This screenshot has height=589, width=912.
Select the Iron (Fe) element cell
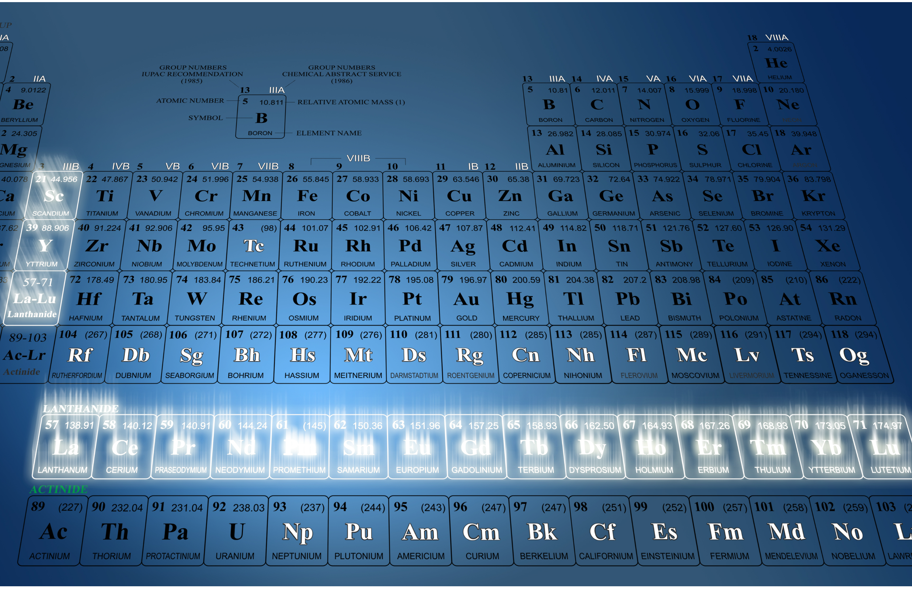pos(307,196)
